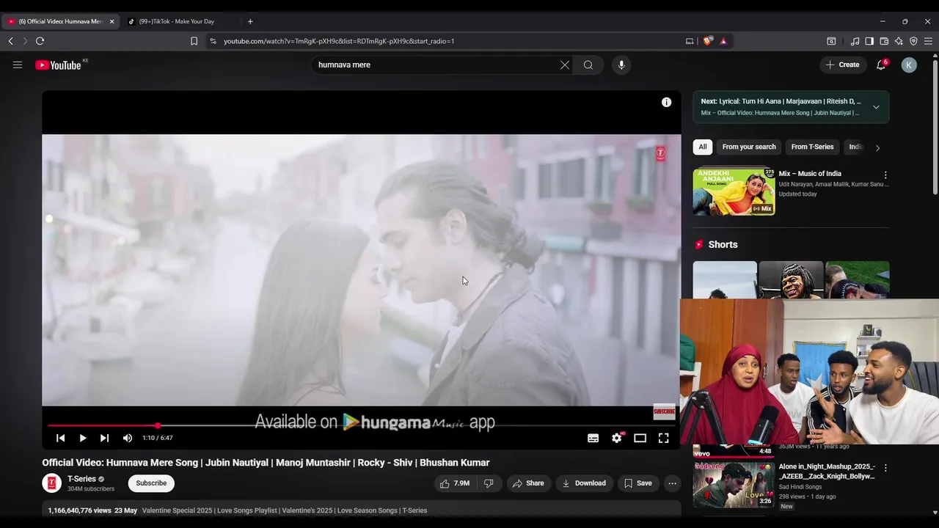939x528 pixels.
Task: Open Brave VPN shield icon
Action: [913, 41]
